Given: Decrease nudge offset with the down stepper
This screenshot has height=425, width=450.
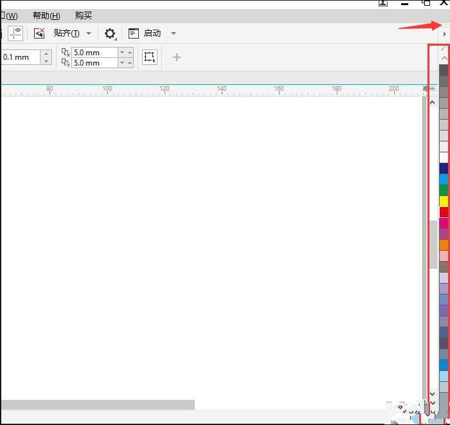Looking at the screenshot, I should (46, 61).
